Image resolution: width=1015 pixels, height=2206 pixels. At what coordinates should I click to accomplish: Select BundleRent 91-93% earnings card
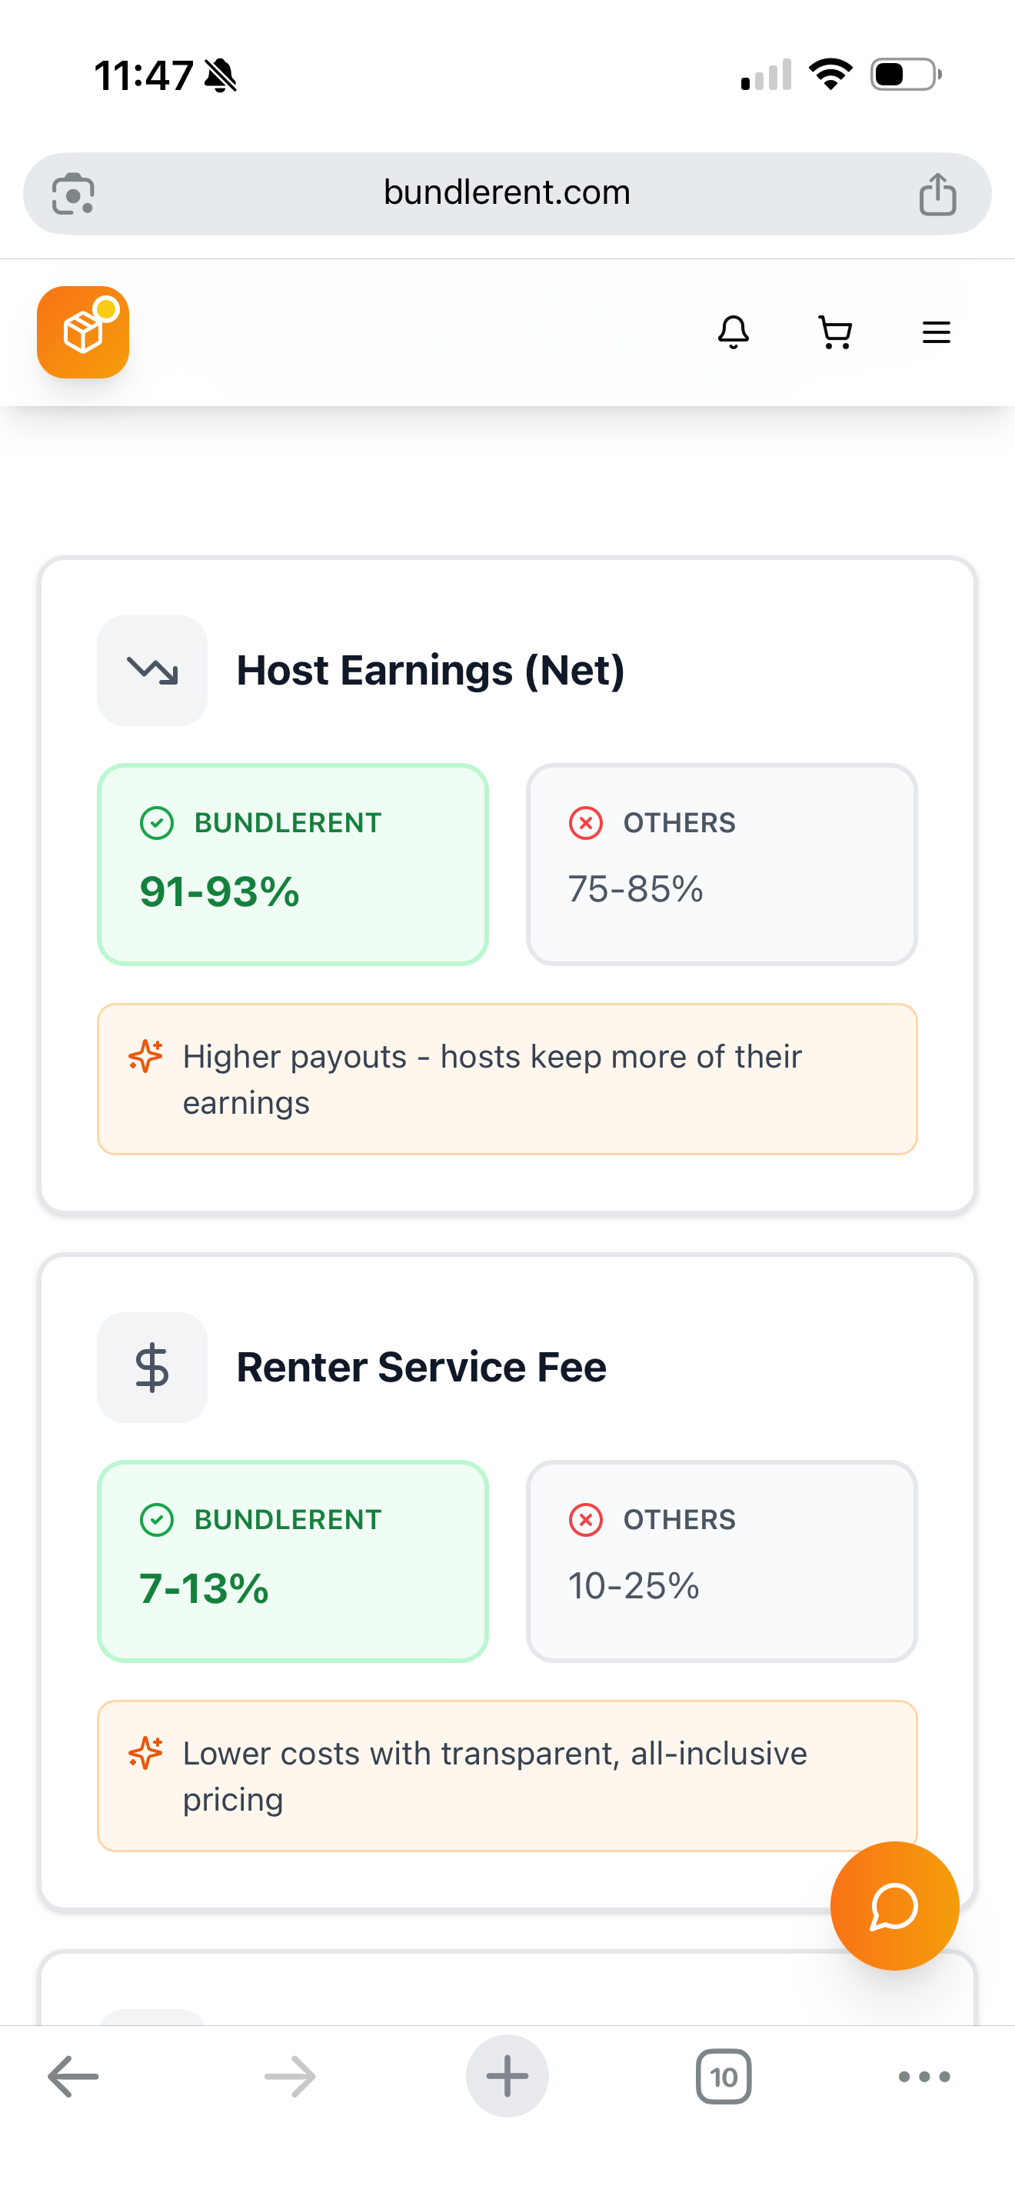click(293, 864)
